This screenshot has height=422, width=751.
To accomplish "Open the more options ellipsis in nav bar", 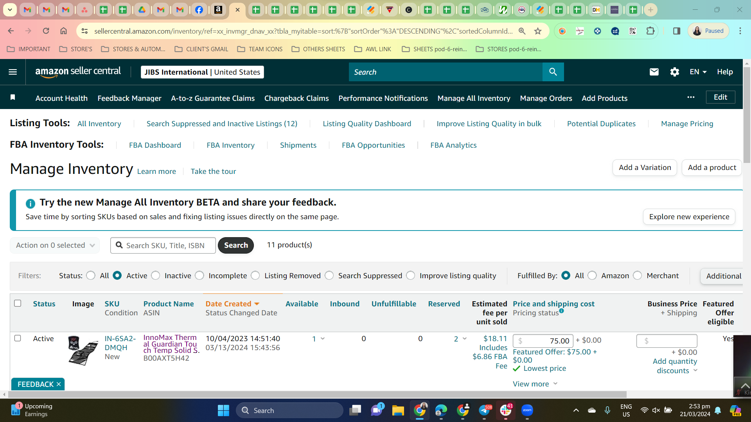I will point(691,97).
